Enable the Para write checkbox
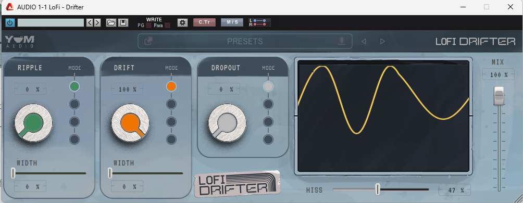523x203 pixels. (167, 26)
